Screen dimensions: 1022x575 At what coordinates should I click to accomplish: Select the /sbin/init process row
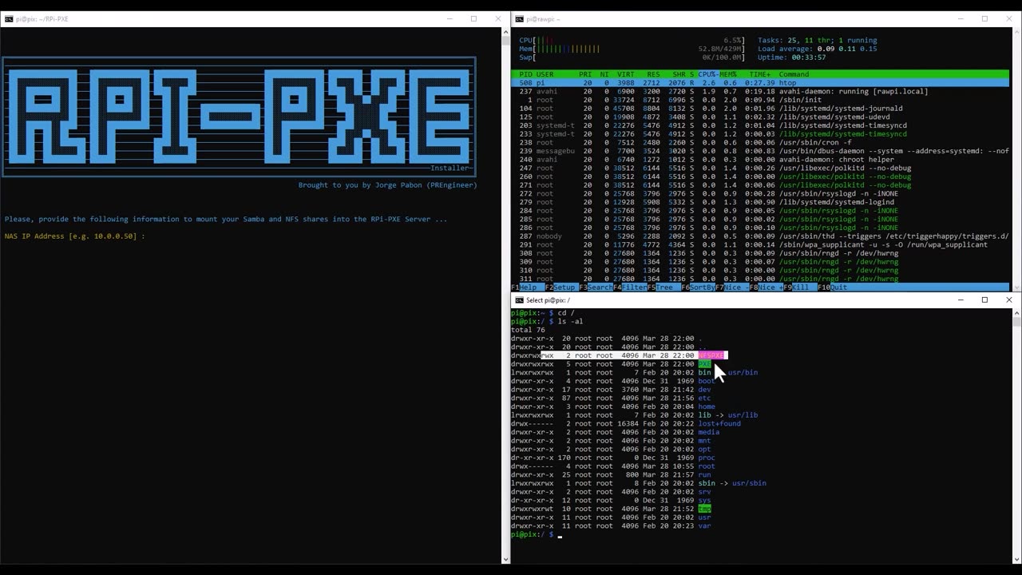(759, 100)
